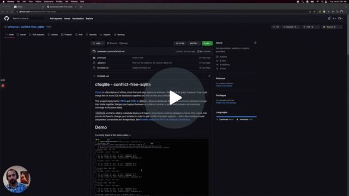Screen dimensions: 349x196
Task: Fork the repository with the Fork button
Action: pos(308,27)
